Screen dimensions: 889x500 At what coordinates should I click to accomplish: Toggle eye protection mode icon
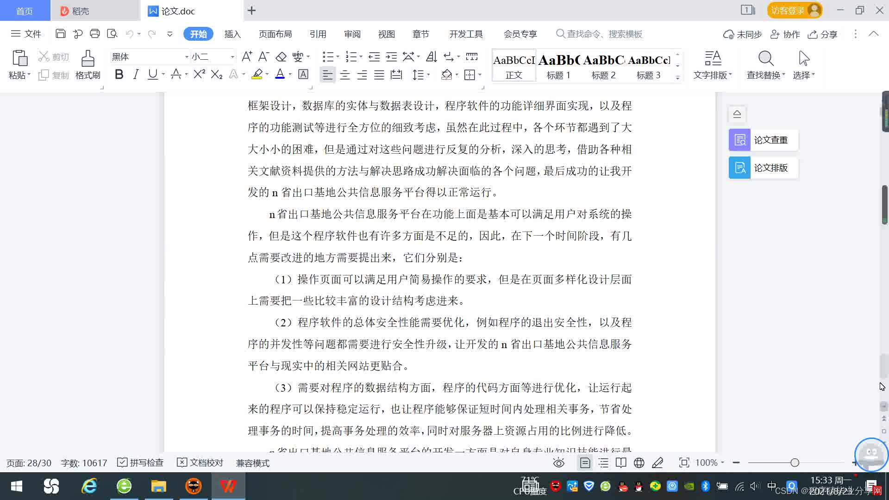pos(559,463)
